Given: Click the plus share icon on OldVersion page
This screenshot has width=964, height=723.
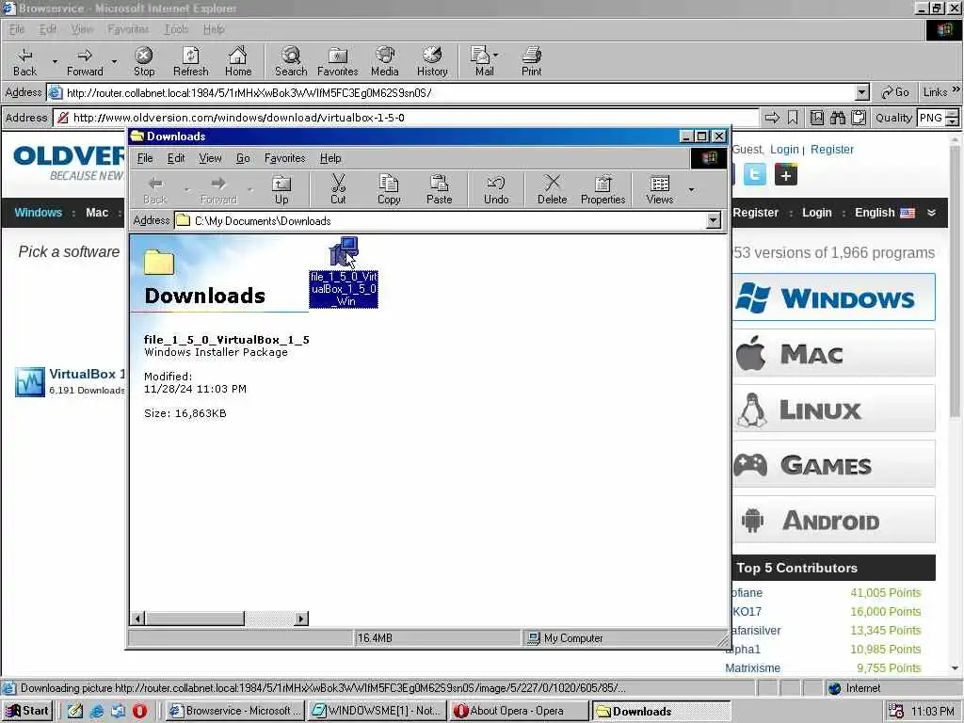Looking at the screenshot, I should click(786, 174).
